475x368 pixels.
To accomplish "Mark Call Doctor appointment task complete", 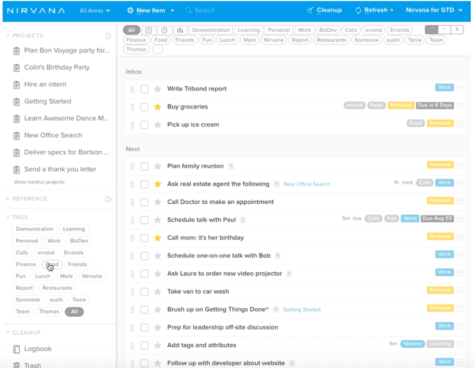I will (x=144, y=202).
